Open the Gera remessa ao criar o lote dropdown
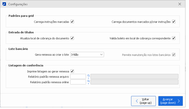The height and width of the screenshot is (109, 189). (x=87, y=54)
